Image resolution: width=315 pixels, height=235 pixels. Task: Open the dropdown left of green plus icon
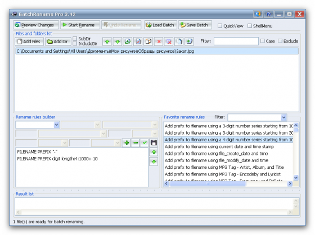(118, 143)
